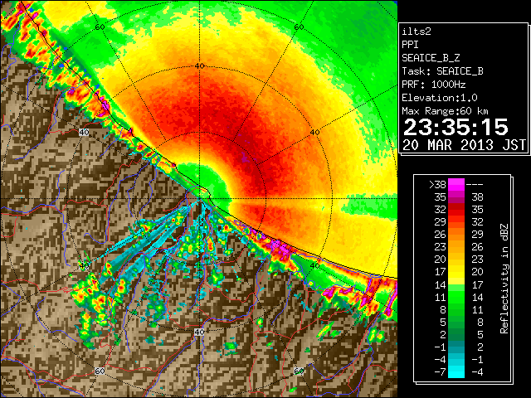Click the scan time "23:35:15"
Screen dimensions: 531x398
point(455,127)
